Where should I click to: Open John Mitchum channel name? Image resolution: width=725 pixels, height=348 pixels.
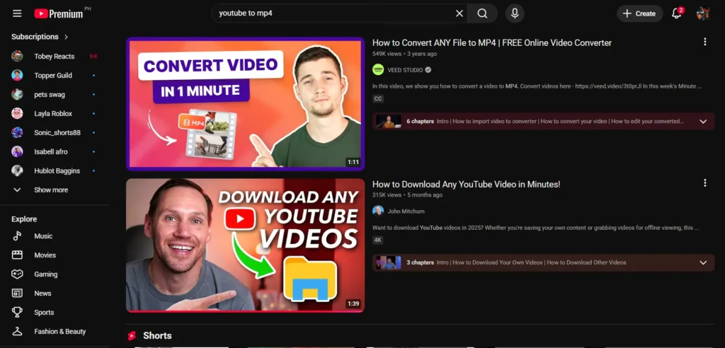coord(406,211)
